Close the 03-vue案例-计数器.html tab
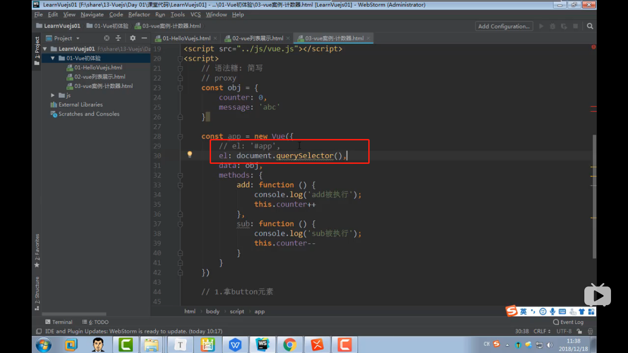 [368, 38]
